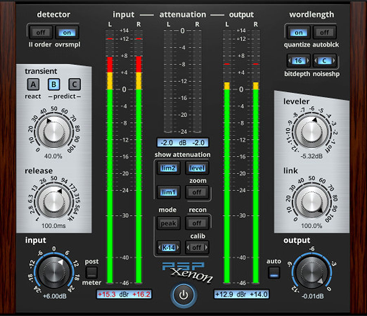Toggle level attenuation display
This screenshot has height=316, width=367.
click(197, 168)
